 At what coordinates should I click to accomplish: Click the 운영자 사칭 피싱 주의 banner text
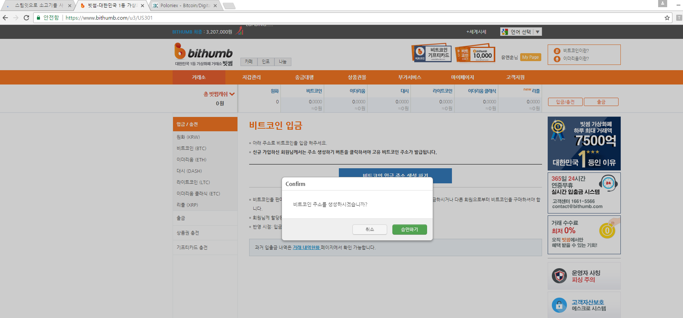tap(586, 276)
